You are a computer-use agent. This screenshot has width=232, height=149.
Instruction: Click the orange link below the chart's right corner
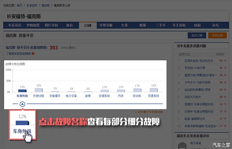click(x=149, y=112)
